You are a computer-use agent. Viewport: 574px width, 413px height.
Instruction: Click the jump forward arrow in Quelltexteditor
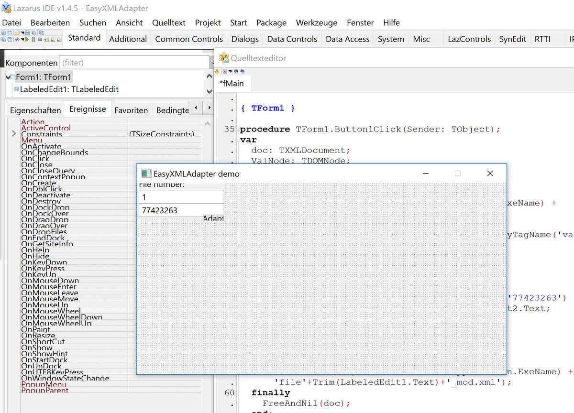242,71
